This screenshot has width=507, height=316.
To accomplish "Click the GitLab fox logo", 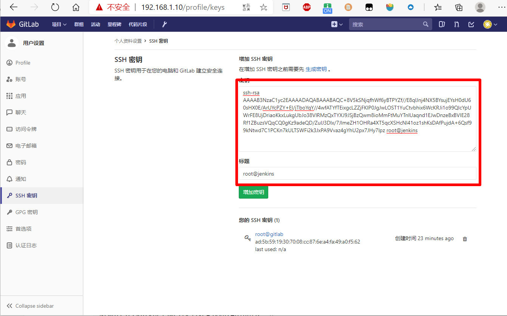I will [11, 24].
